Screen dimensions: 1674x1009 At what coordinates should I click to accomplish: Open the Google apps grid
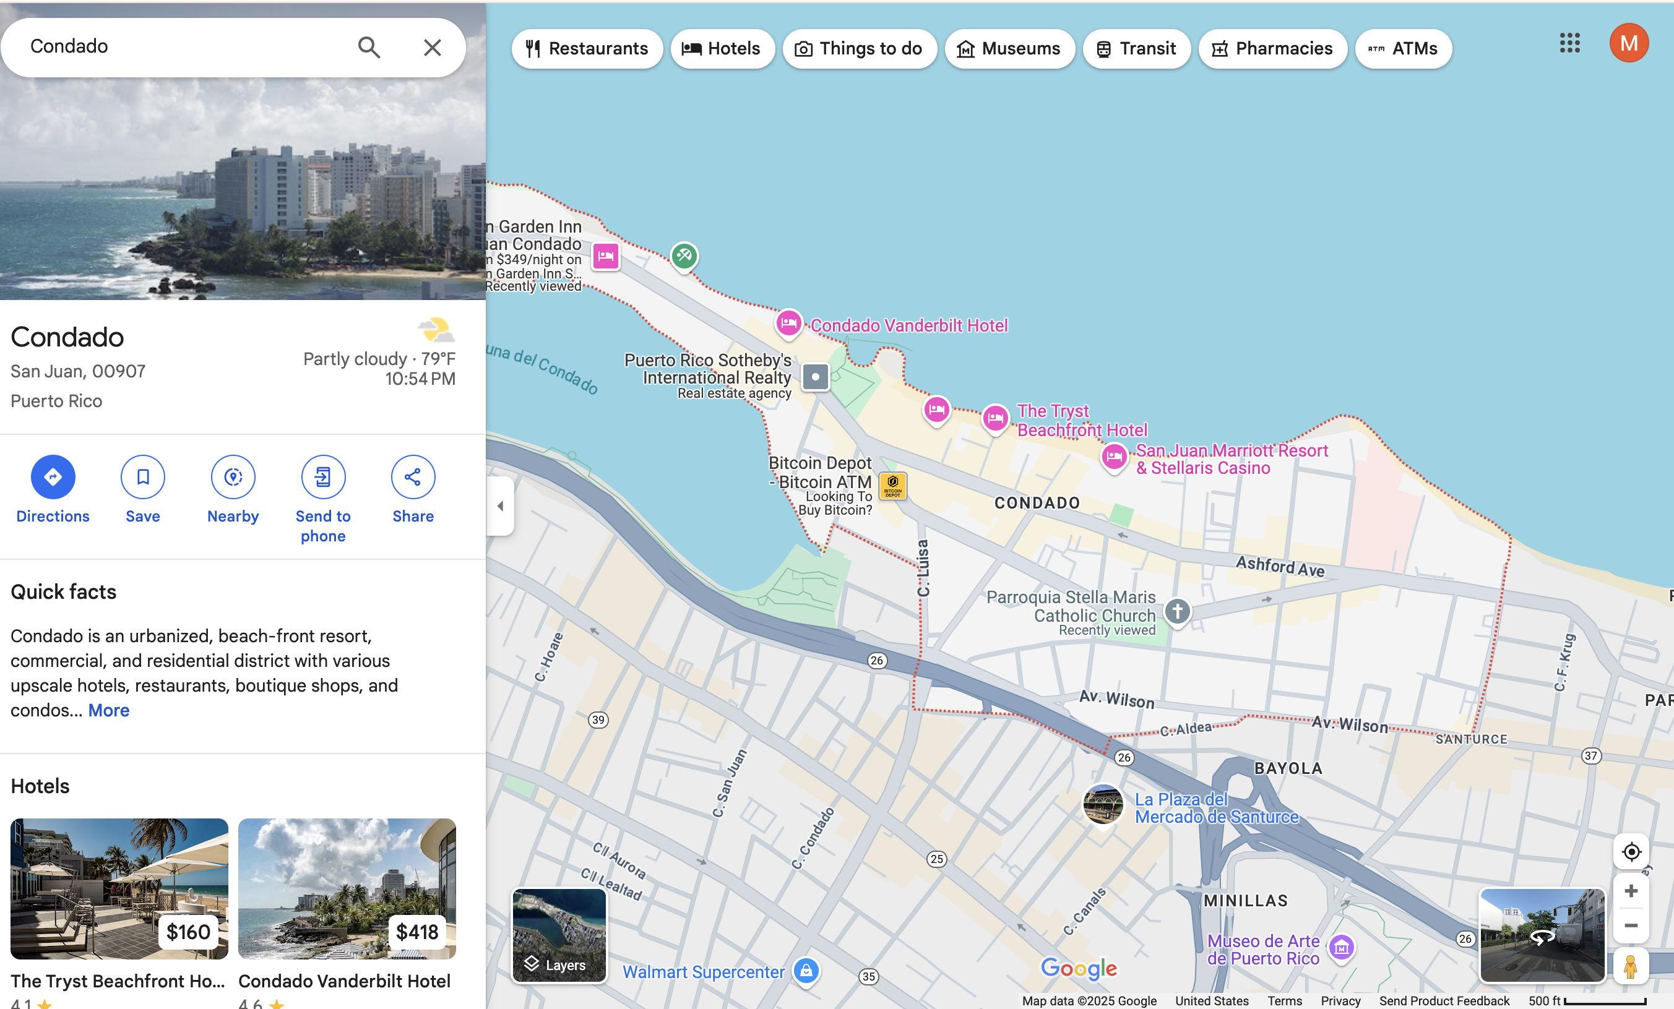point(1569,43)
